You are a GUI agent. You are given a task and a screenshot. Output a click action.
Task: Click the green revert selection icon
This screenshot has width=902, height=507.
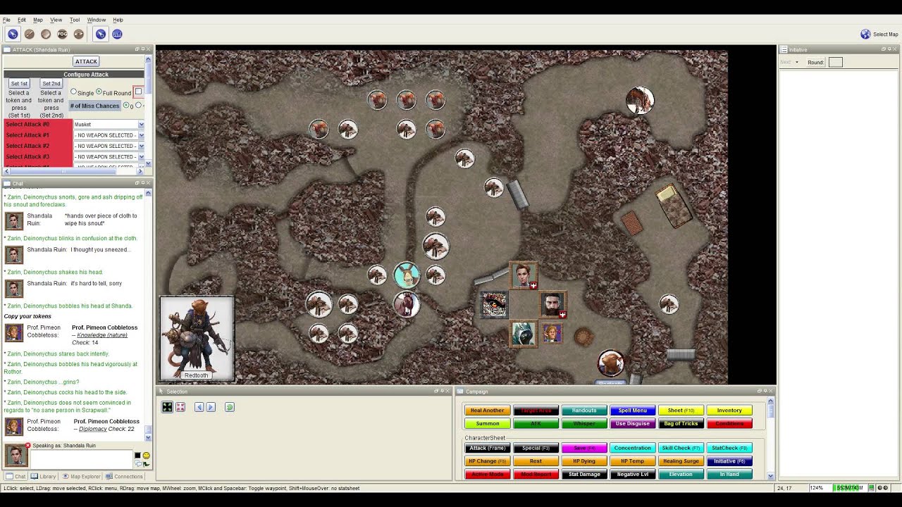point(230,407)
